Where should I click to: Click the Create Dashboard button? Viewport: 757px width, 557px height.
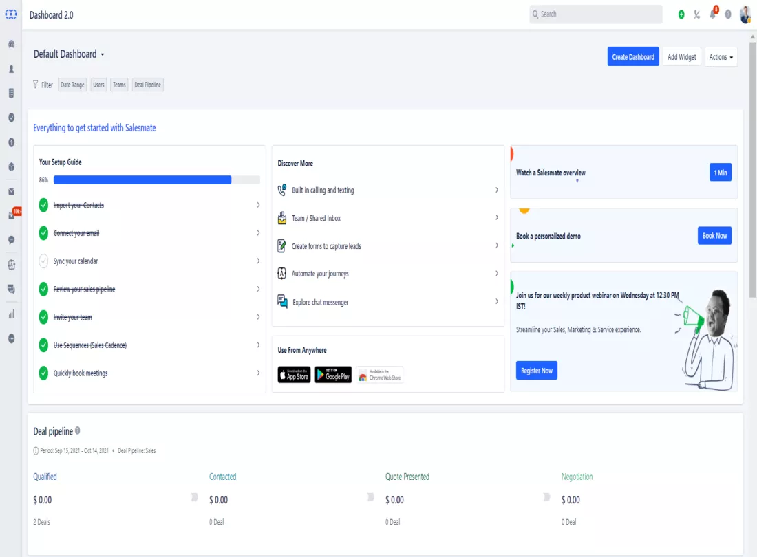click(x=633, y=57)
